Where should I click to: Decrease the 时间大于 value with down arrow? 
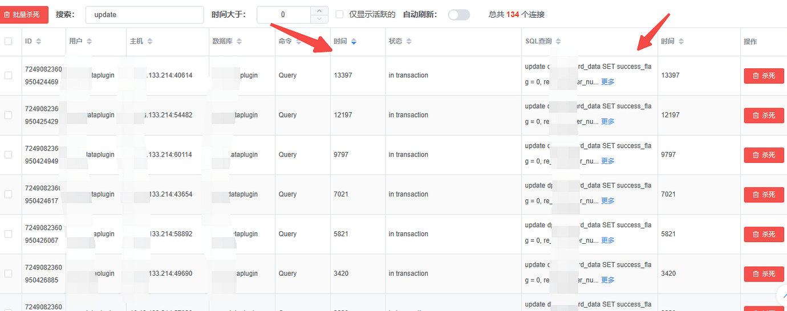click(319, 19)
